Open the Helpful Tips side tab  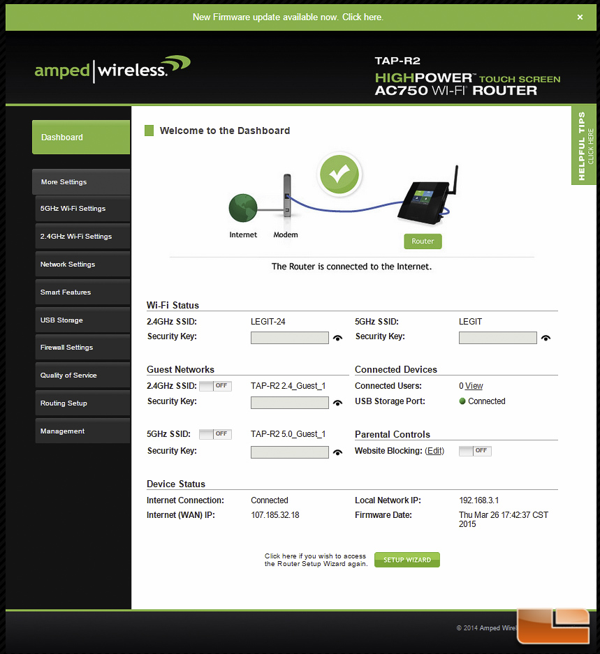pyautogui.click(x=584, y=146)
